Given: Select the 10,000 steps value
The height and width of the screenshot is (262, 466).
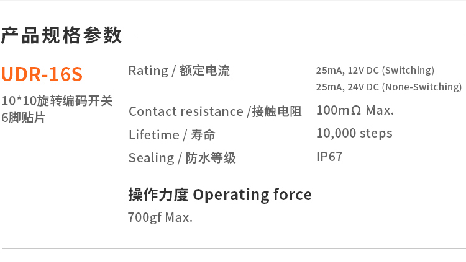Looking at the screenshot, I should coord(354,133).
